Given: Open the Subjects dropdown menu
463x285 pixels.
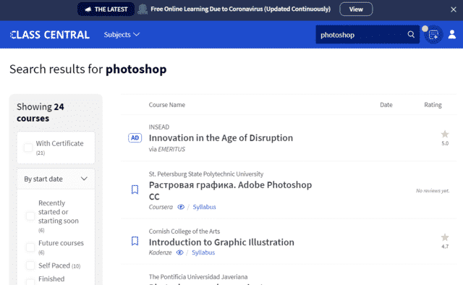Looking at the screenshot, I should [x=122, y=35].
